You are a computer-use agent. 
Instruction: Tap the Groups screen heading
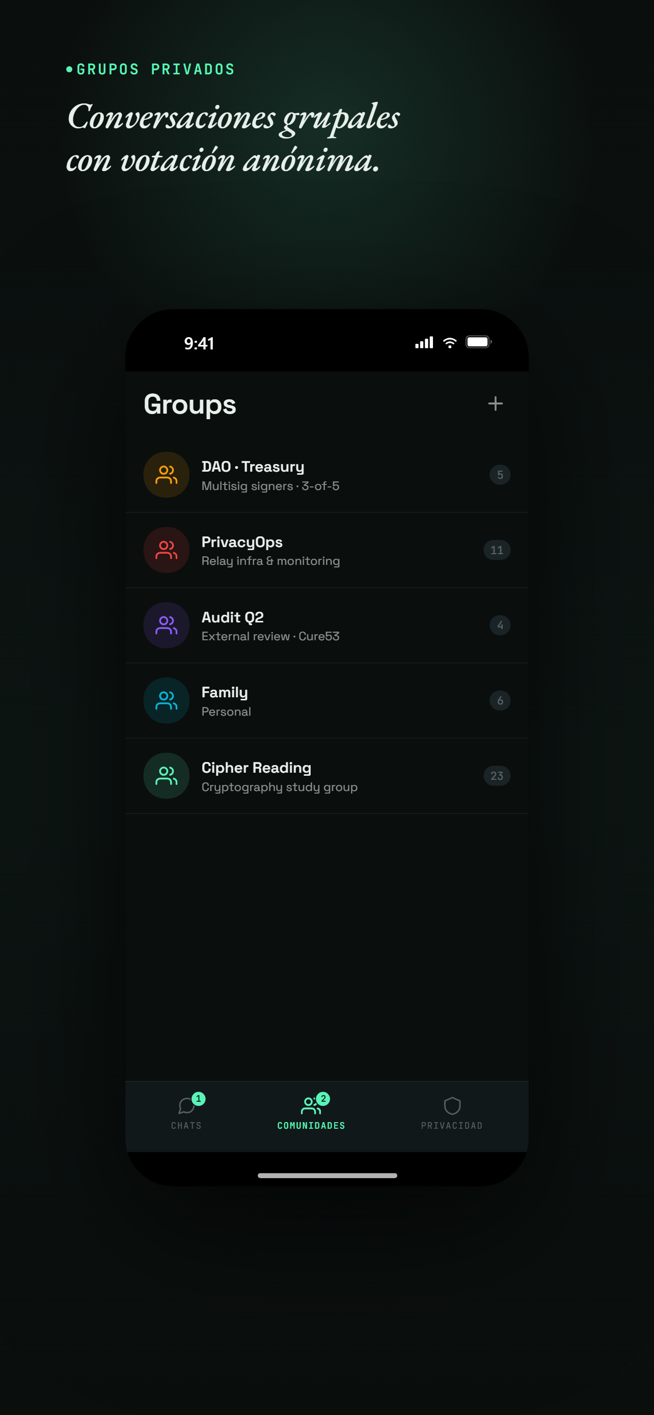190,405
